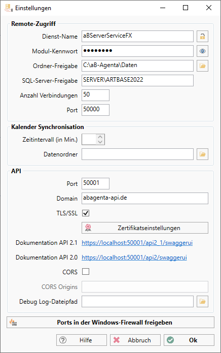Open Hilfe

tap(82, 340)
